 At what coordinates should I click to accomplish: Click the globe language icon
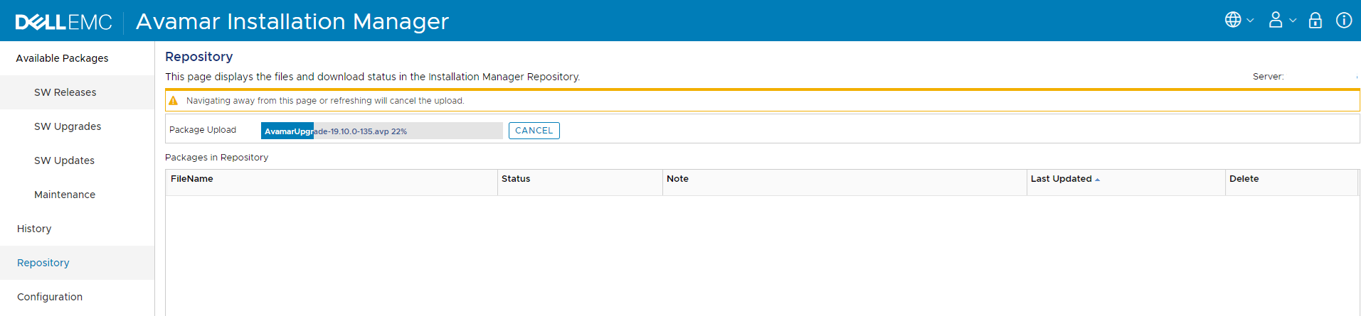coord(1232,20)
